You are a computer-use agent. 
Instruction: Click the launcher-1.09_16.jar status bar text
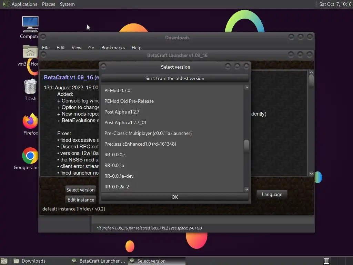coord(149,228)
